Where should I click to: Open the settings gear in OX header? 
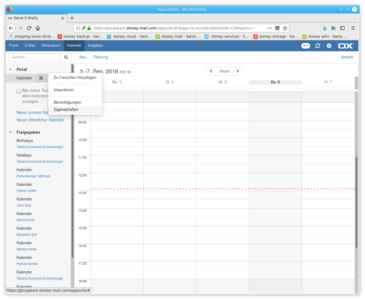329,46
